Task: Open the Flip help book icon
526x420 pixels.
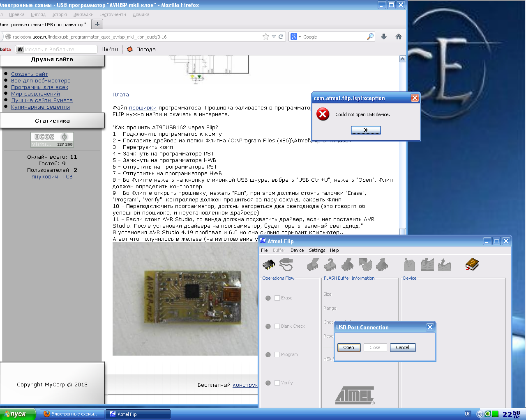Action: tap(472, 265)
